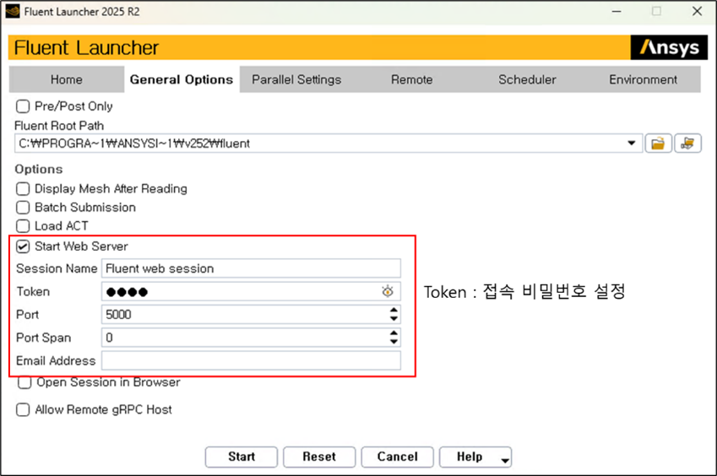Uncheck the Start Web Server option

tap(24, 246)
